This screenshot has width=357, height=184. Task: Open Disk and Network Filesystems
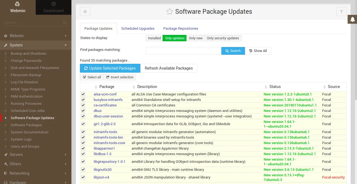[x=35, y=68]
